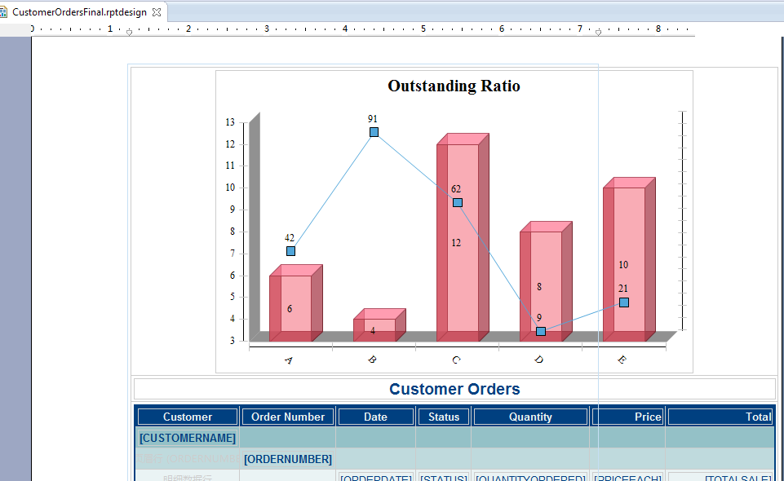Click the report design file icon in tab
The height and width of the screenshot is (481, 784).
point(3,12)
